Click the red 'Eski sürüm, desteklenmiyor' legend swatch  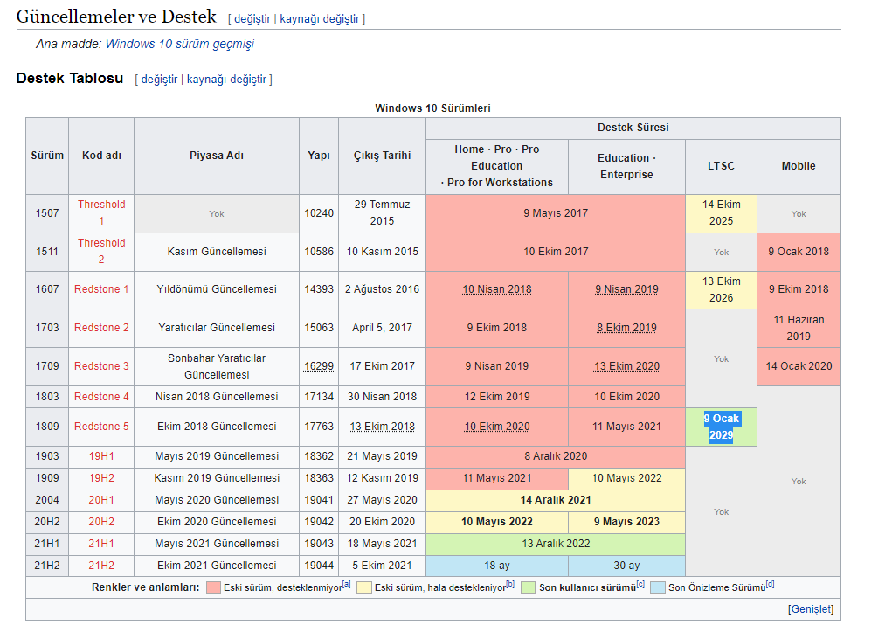[213, 587]
